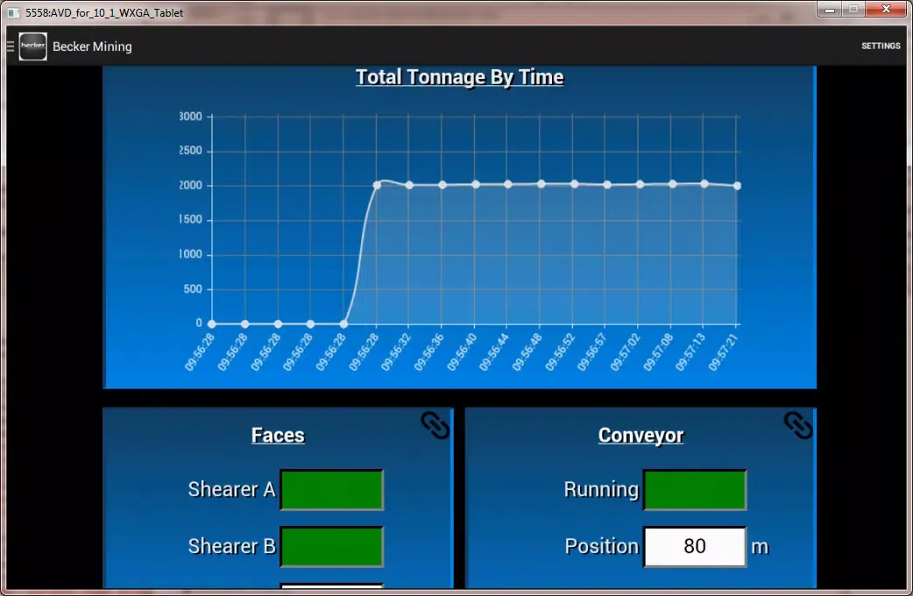Click the Faces panel heading
The width and height of the screenshot is (913, 596).
278,436
